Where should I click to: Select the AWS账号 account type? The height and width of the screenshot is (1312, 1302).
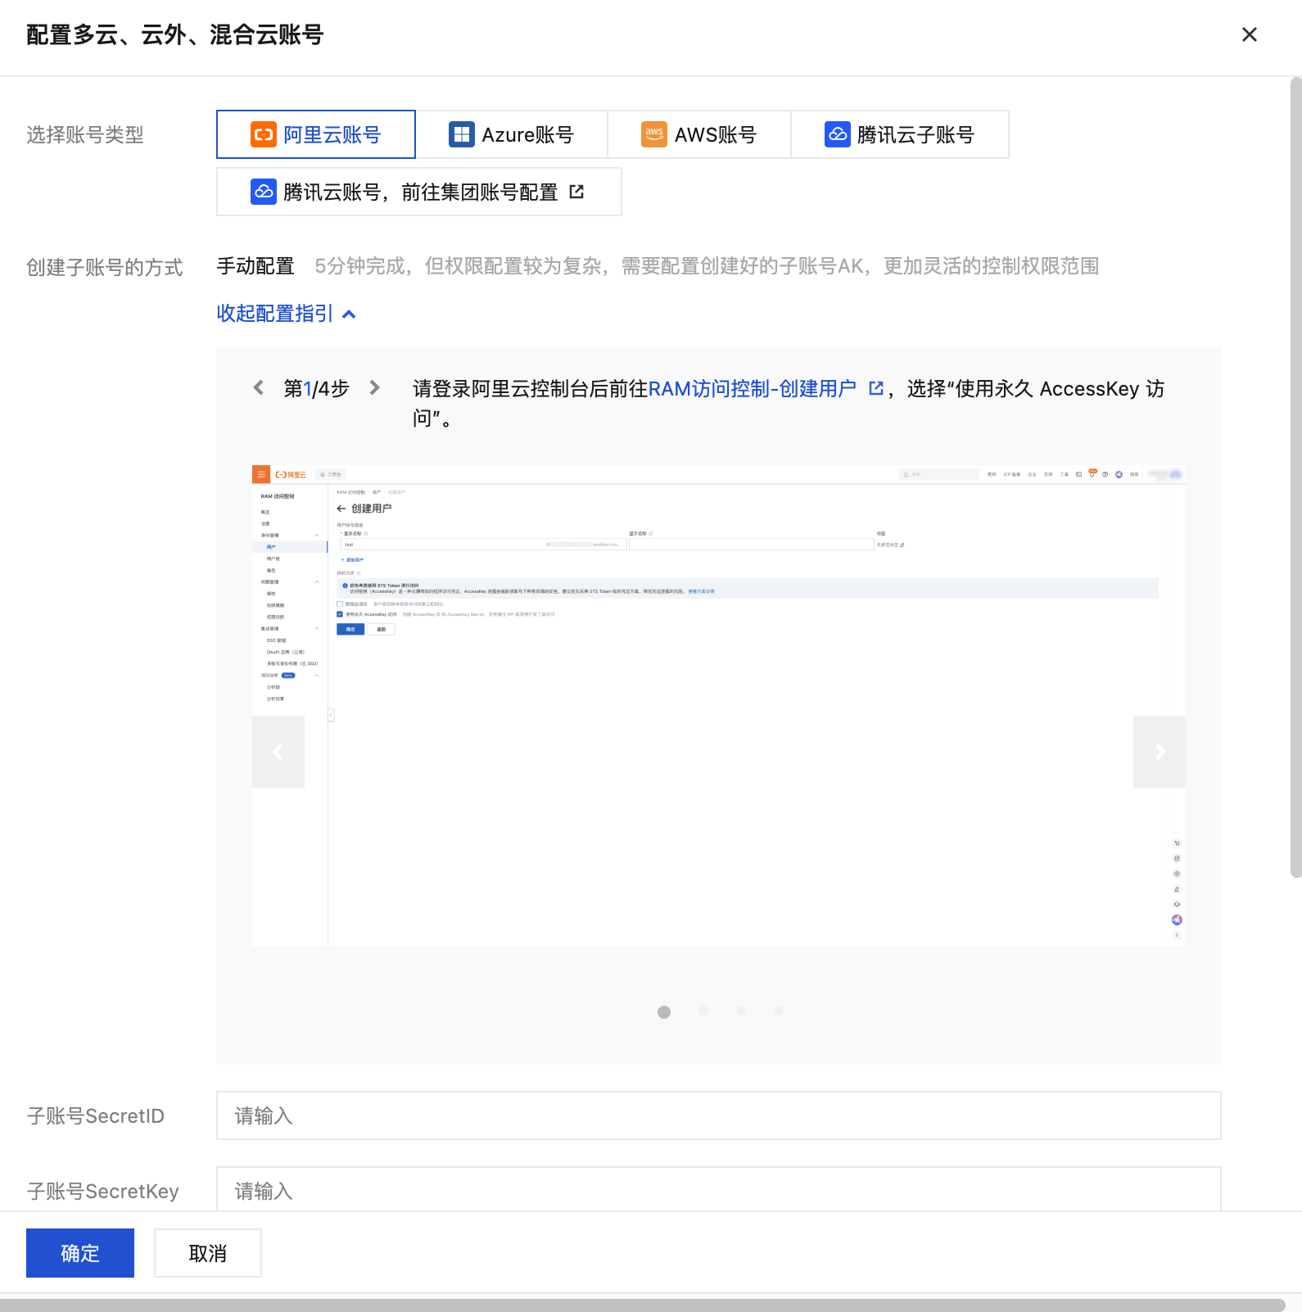tap(699, 134)
